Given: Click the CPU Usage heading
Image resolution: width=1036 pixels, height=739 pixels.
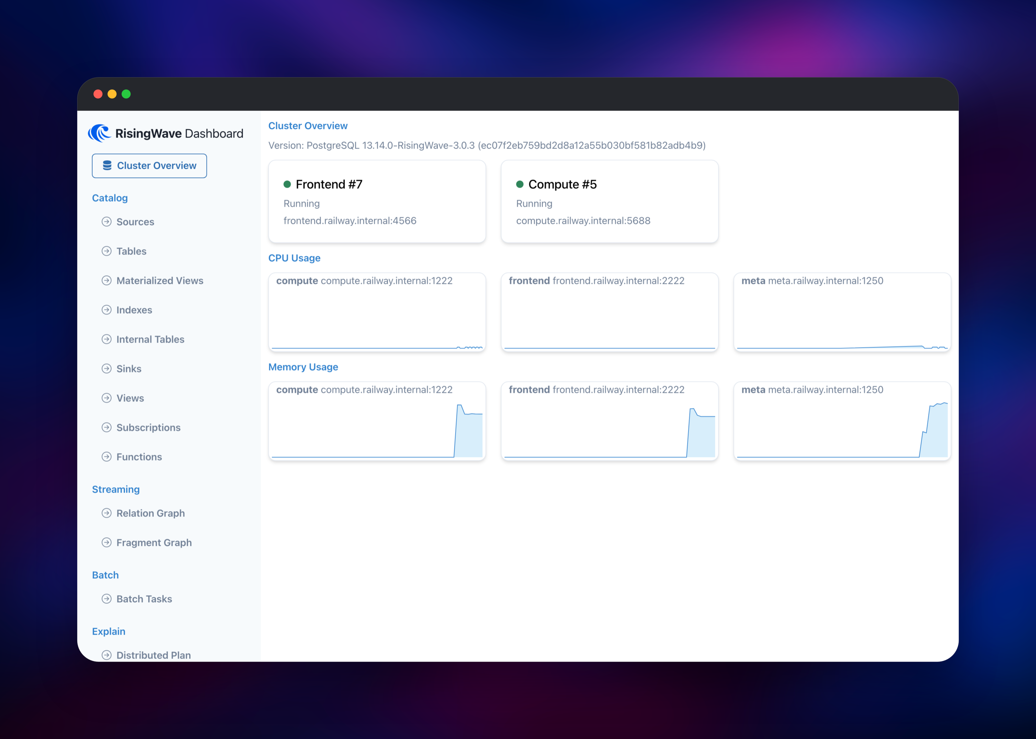Looking at the screenshot, I should pos(294,258).
